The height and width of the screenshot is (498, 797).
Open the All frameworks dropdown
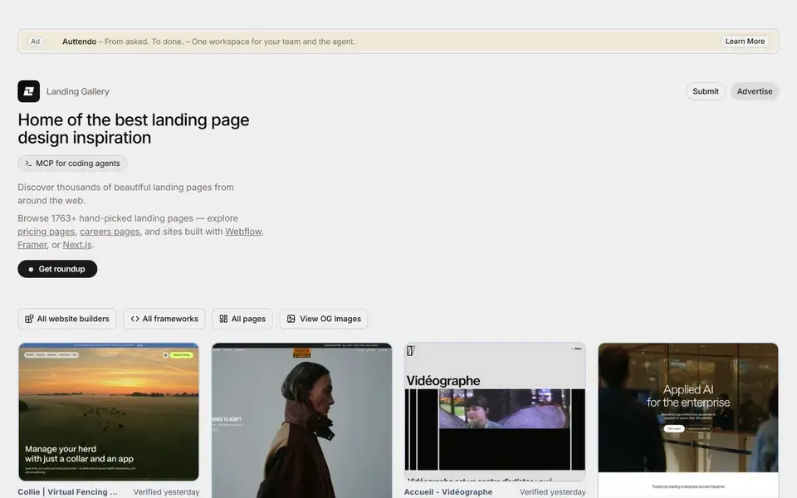coord(164,319)
